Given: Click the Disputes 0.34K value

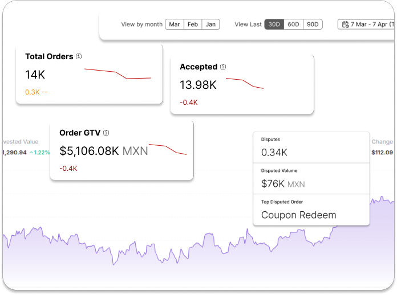Looking at the screenshot, I should click(274, 153).
